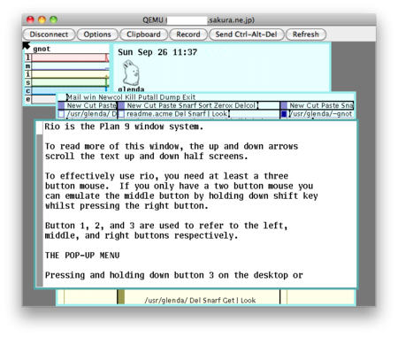
Task: Click the Disconnect button
Action: pos(49,34)
